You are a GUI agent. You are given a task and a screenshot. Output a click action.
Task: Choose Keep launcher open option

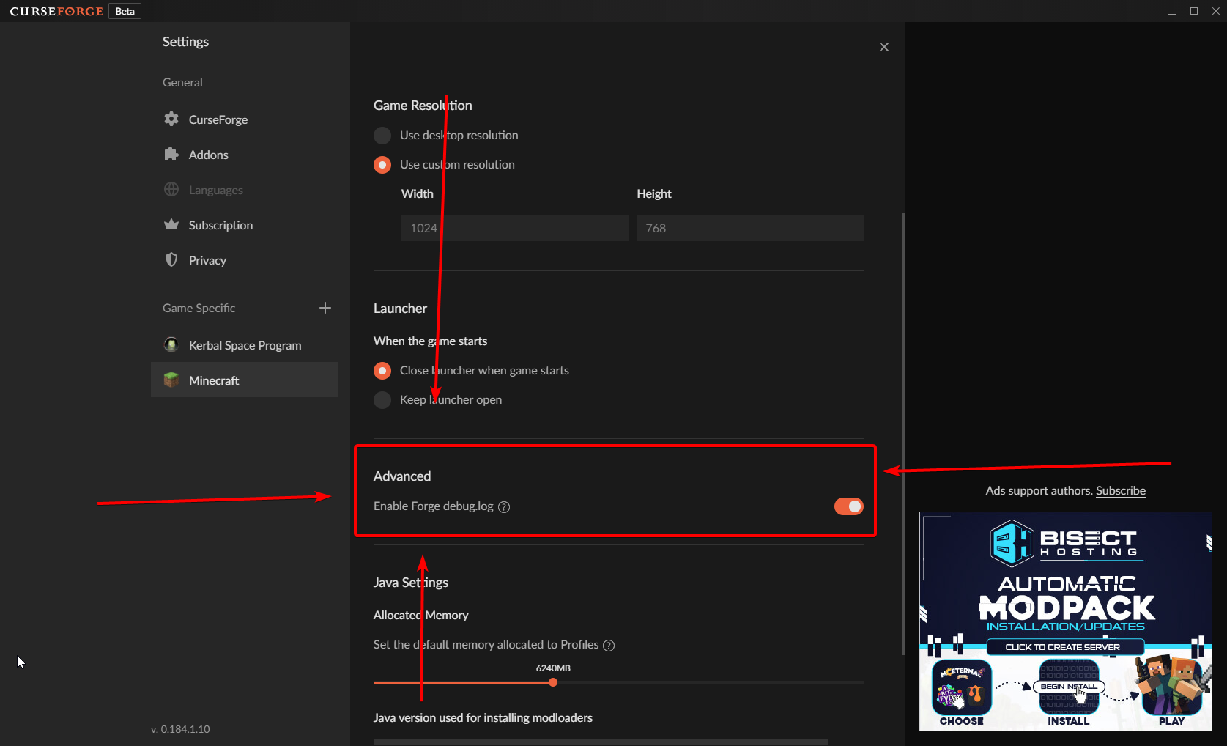pyautogui.click(x=382, y=399)
